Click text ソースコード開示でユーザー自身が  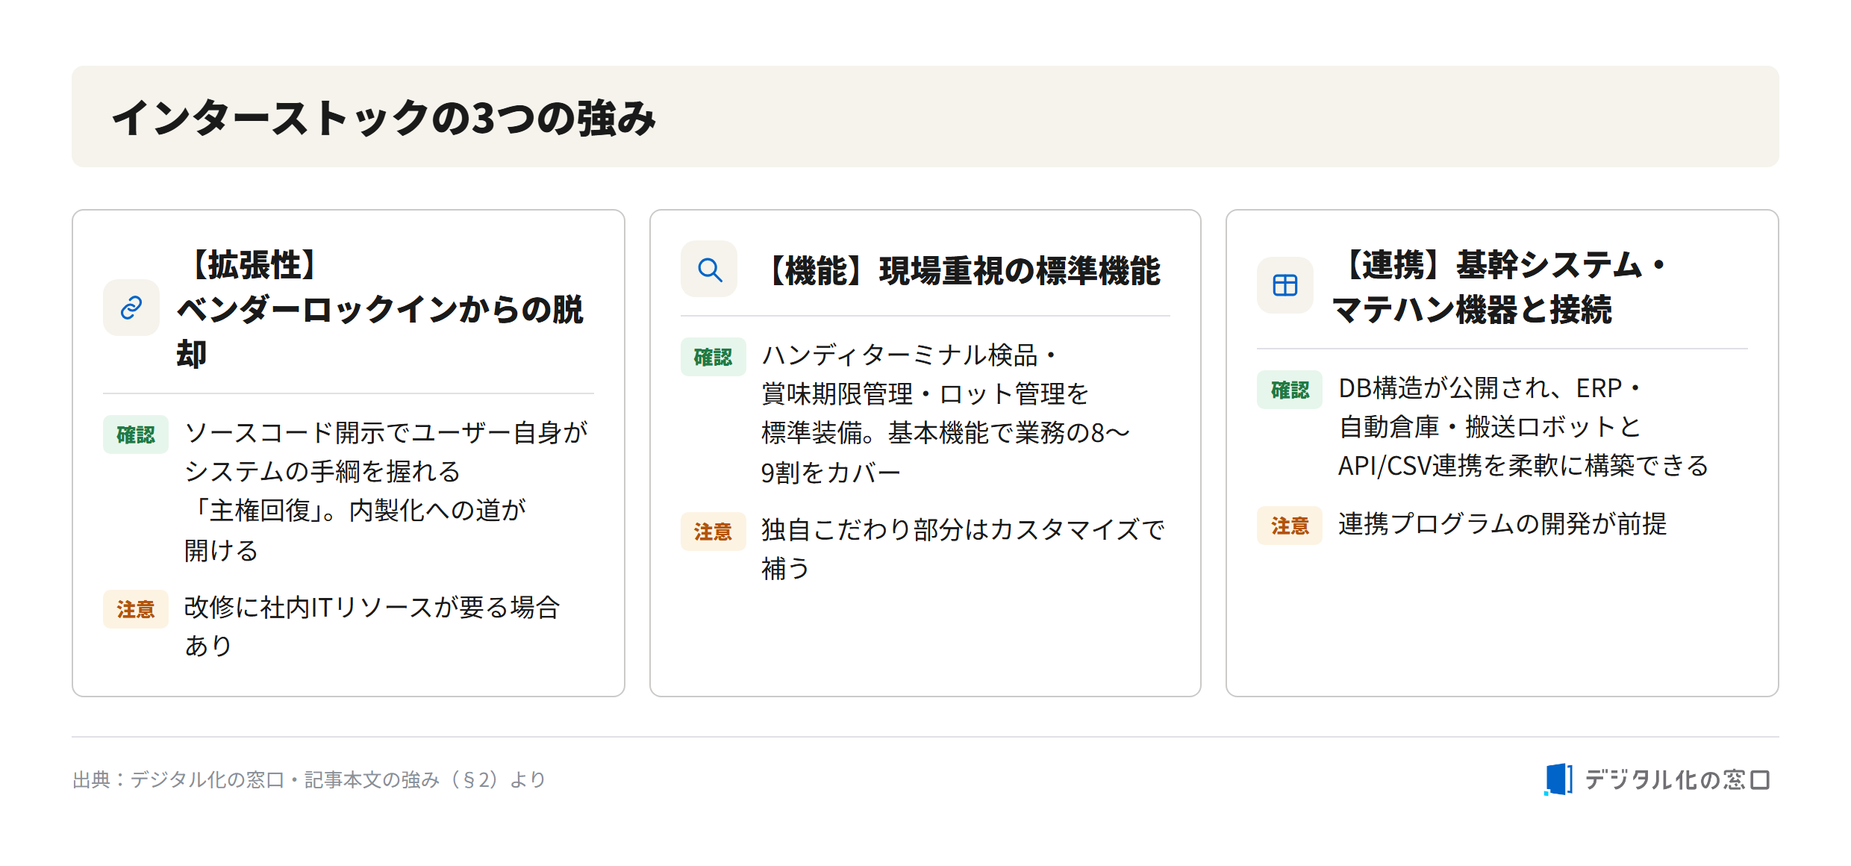(x=386, y=432)
